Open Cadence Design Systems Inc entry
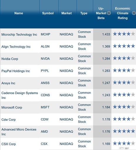 point(20,95)
